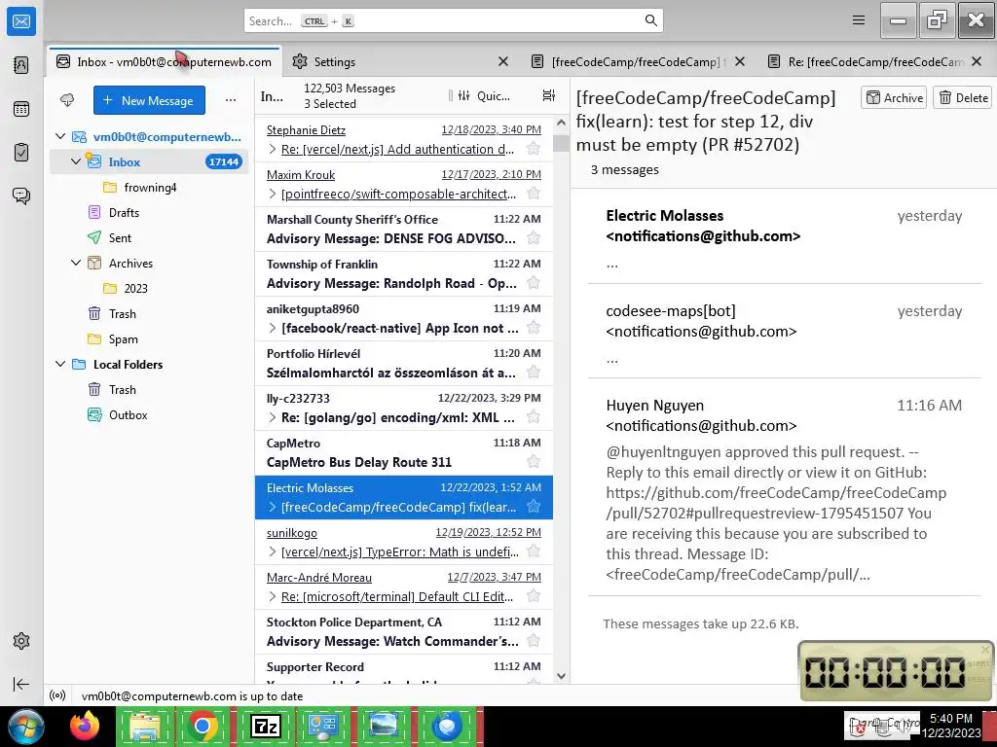Viewport: 997px width, 747px height.
Task: Click the New Message button
Action: click(x=149, y=100)
